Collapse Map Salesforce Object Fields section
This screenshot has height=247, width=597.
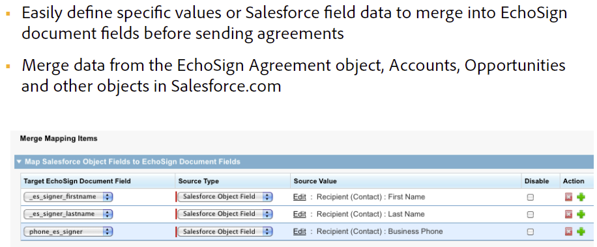click(20, 162)
